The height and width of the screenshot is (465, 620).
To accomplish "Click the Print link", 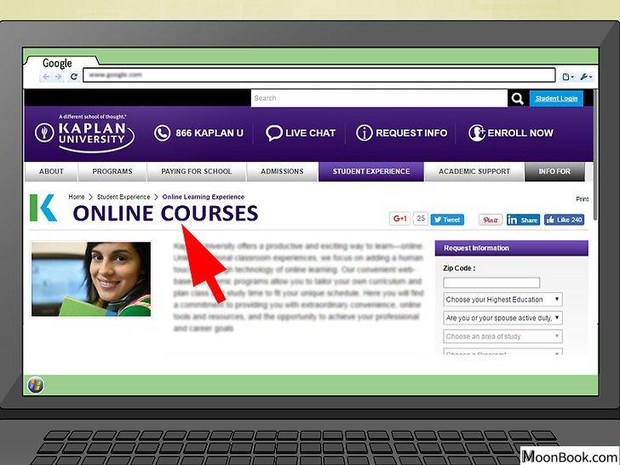I will [582, 199].
